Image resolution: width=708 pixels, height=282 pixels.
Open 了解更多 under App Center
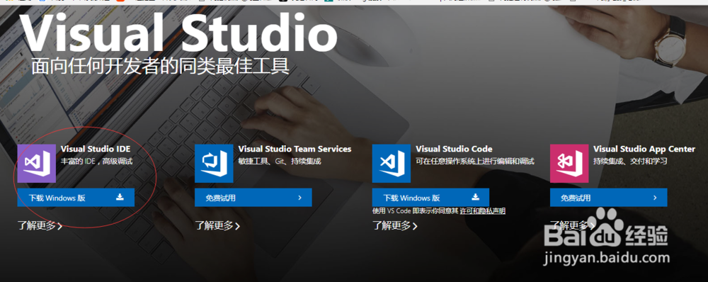573,225
